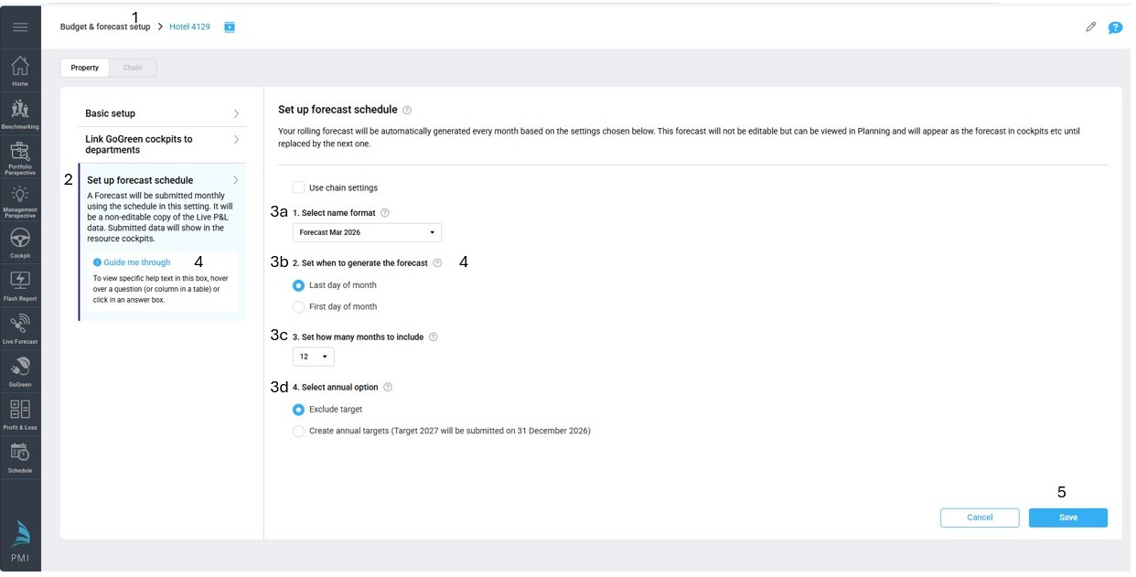The image size is (1136, 577).
Task: Go to Home in sidebar
Action: (20, 69)
